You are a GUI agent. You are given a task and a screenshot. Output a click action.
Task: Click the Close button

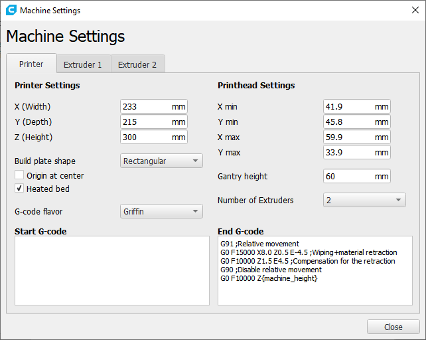pyautogui.click(x=393, y=327)
